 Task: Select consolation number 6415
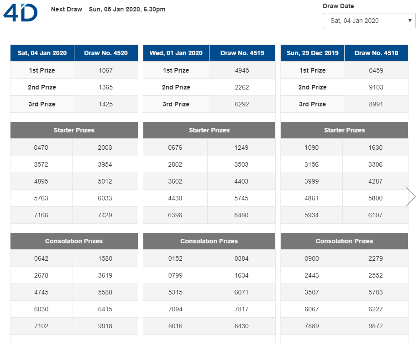click(x=105, y=309)
